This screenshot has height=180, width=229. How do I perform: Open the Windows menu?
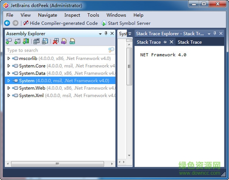(116, 15)
